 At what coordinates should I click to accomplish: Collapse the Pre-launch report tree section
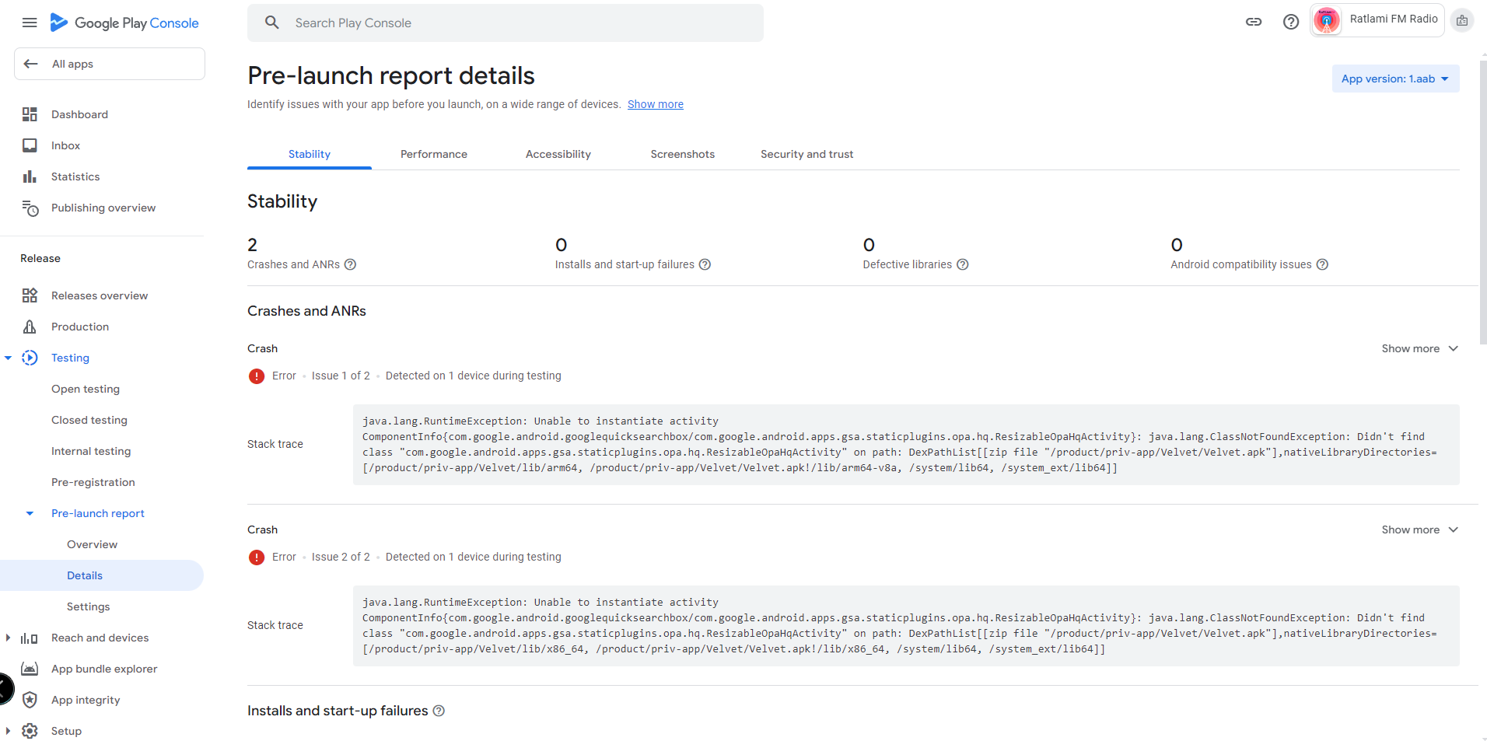point(30,513)
